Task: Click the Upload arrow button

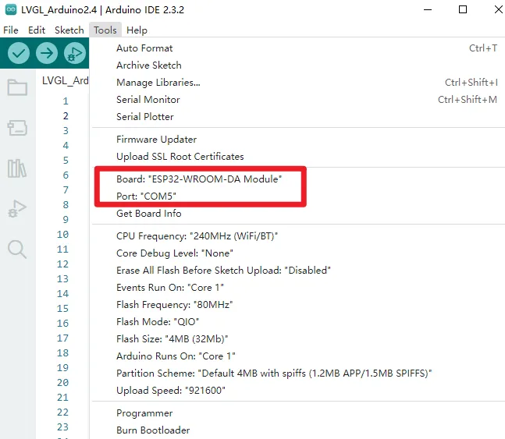Action: pyautogui.click(x=47, y=53)
